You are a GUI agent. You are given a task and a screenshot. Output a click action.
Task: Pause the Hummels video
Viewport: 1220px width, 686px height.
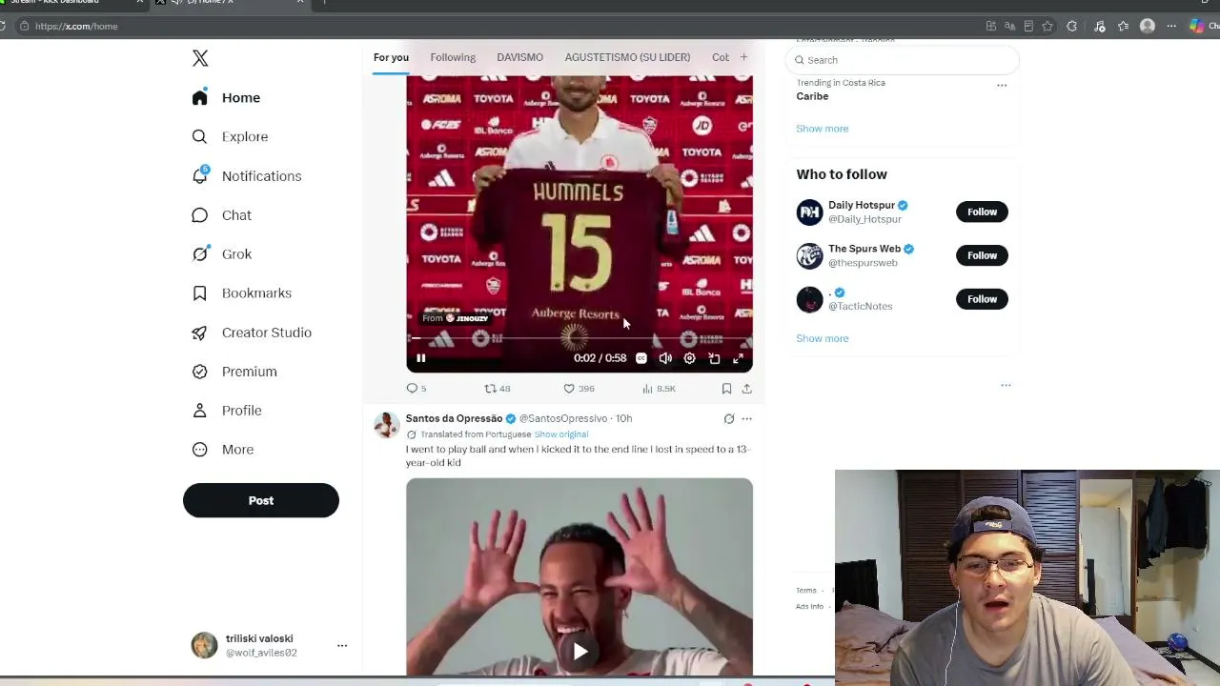(420, 358)
